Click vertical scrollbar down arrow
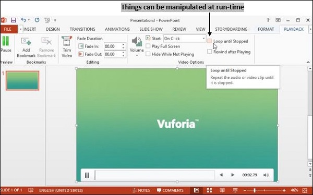 point(309,164)
